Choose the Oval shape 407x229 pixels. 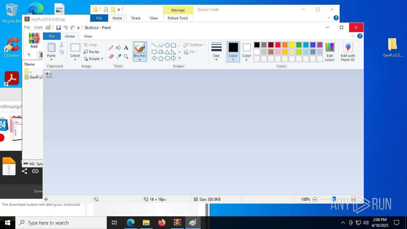167,45
